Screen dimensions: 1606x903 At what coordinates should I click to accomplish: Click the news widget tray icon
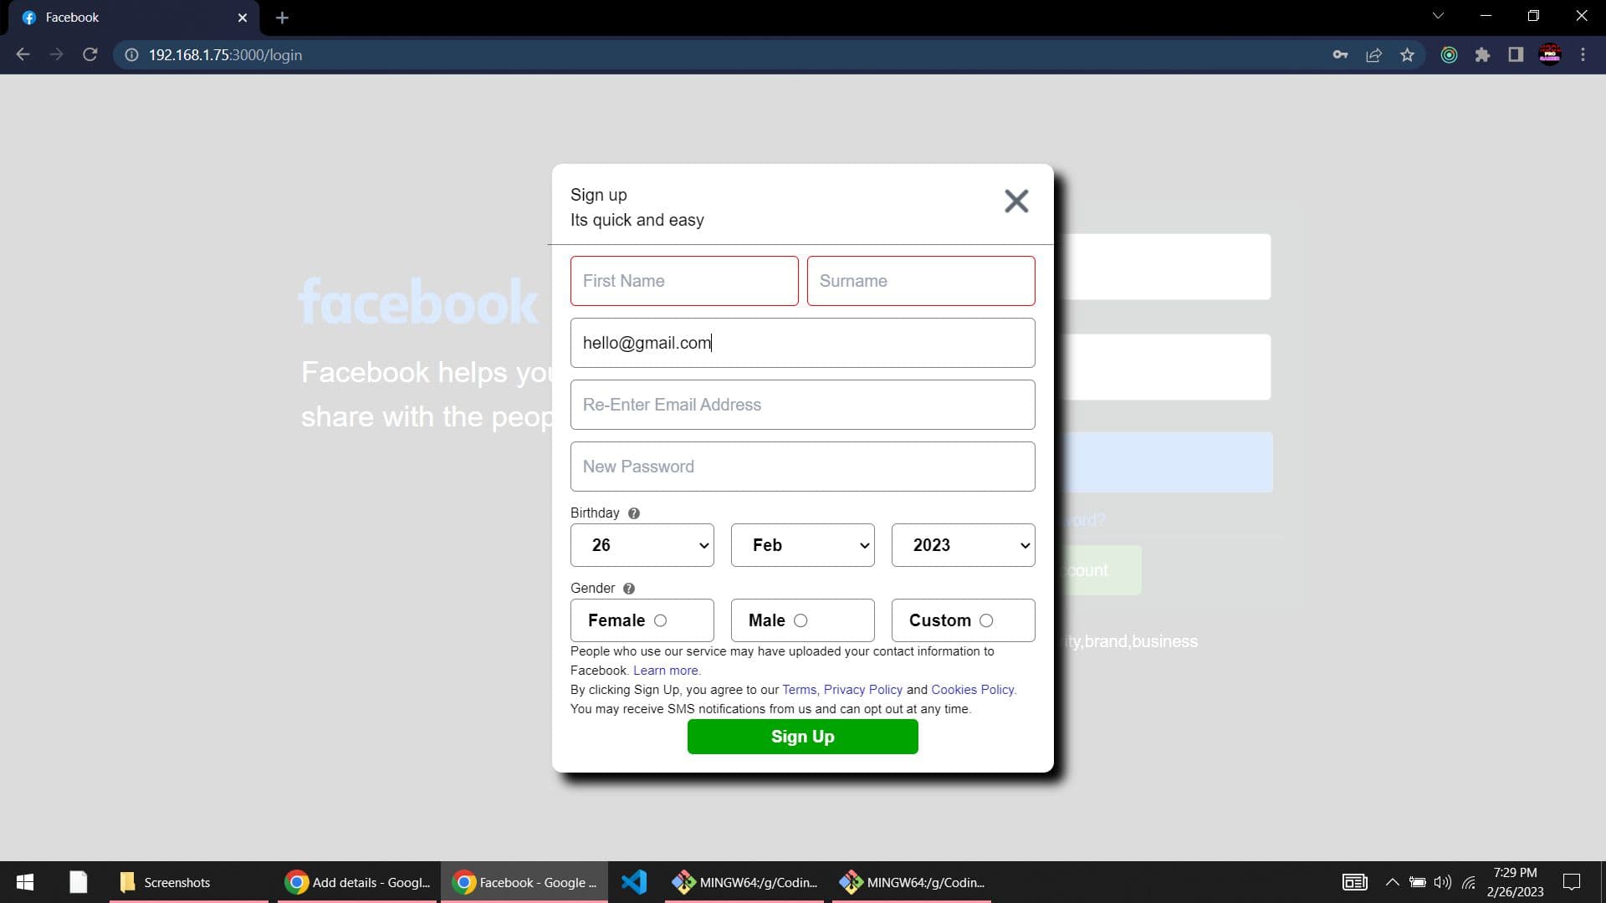(x=1355, y=882)
